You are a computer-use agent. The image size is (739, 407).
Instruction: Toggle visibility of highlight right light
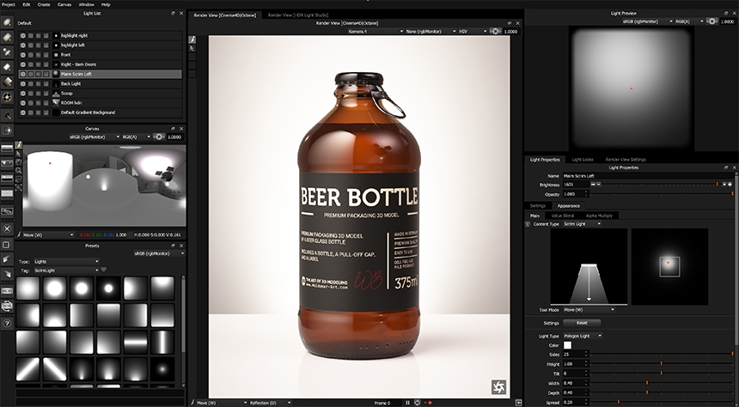coord(23,35)
